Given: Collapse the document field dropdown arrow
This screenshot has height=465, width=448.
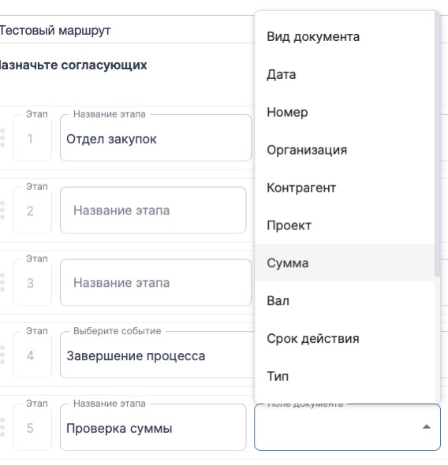Looking at the screenshot, I should point(427,426).
